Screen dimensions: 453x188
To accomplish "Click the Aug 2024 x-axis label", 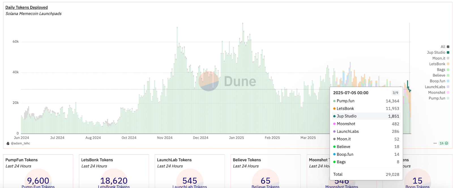I will point(93,138).
